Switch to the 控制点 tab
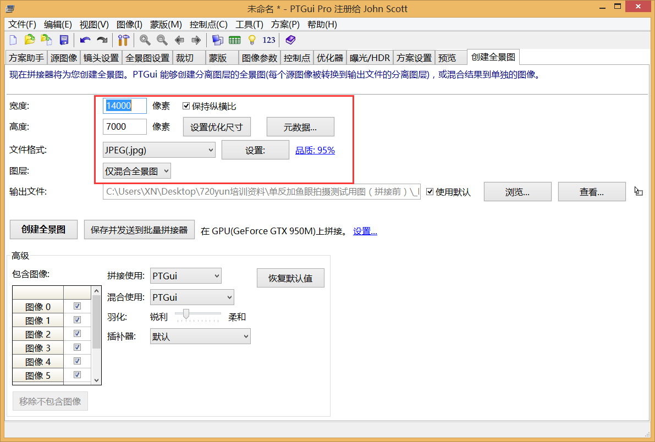The width and height of the screenshot is (655, 442). pyautogui.click(x=297, y=58)
